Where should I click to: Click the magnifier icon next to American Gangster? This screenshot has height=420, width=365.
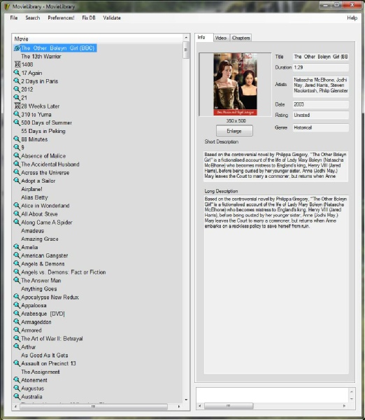(17, 255)
